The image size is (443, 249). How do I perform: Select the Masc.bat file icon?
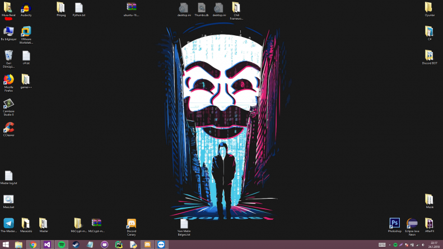pyautogui.click(x=8, y=201)
